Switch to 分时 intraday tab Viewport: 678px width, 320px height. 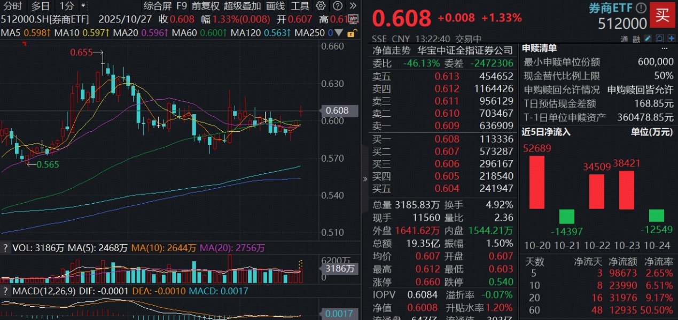click(13, 6)
